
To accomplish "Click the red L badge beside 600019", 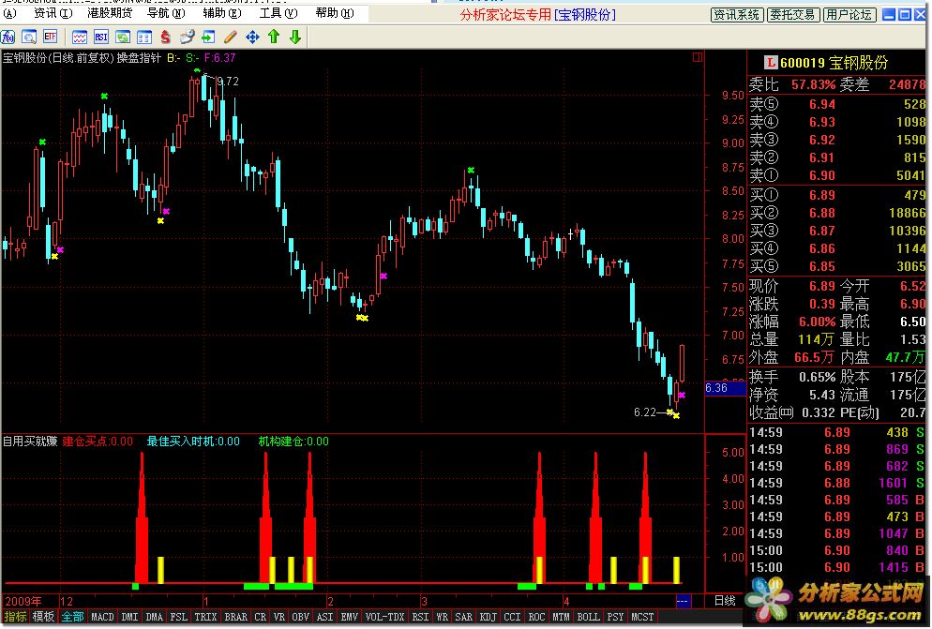I will pos(771,63).
